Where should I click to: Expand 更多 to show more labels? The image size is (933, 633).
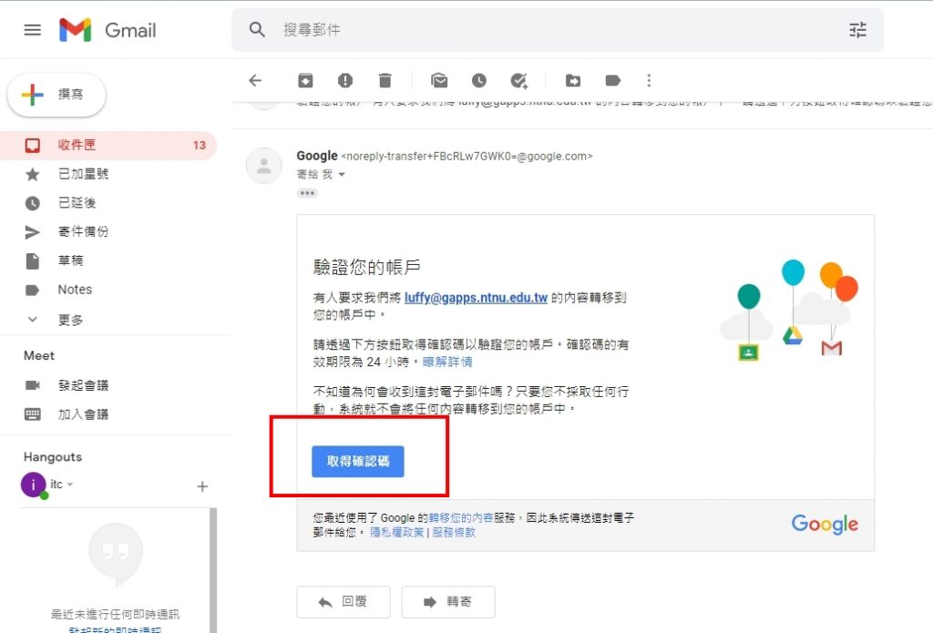70,320
